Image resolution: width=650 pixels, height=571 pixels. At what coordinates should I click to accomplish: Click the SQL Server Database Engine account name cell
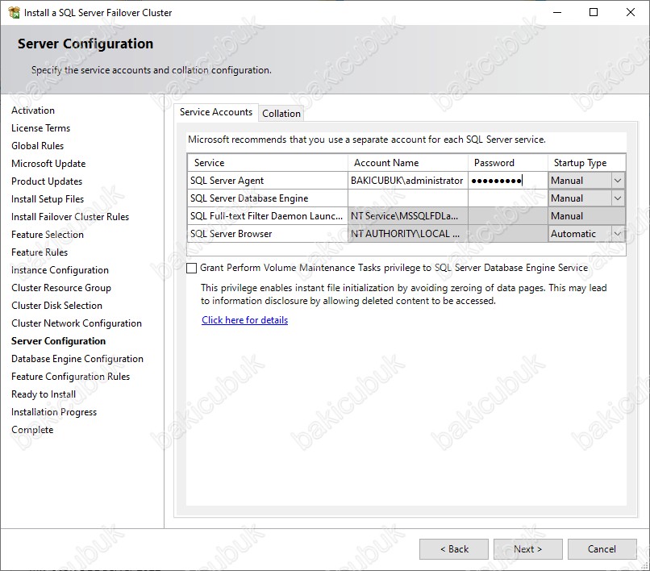point(408,198)
